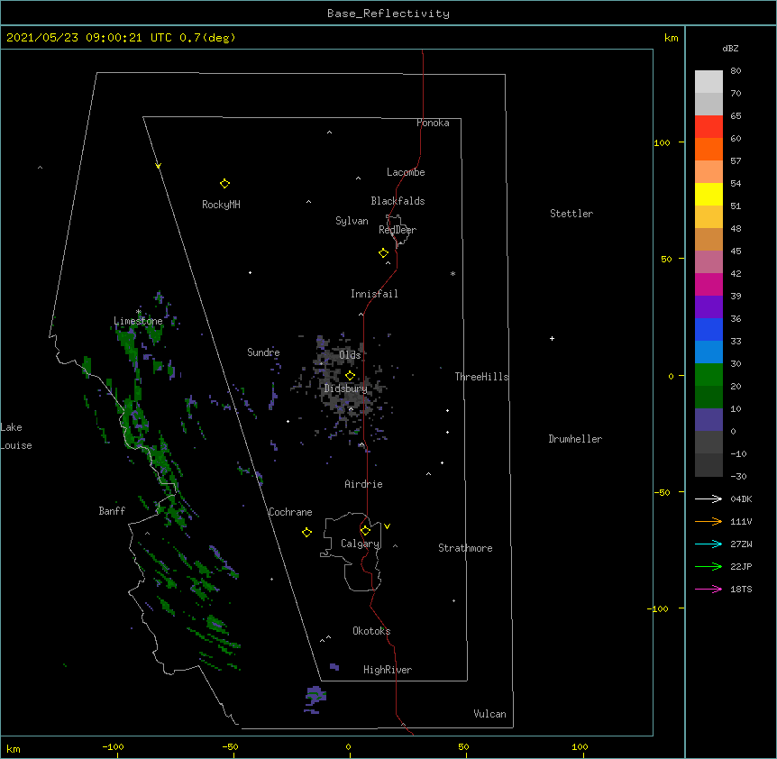Click the 80 dBZ white color swatch
Image resolution: width=777 pixels, height=759 pixels.
pos(708,82)
